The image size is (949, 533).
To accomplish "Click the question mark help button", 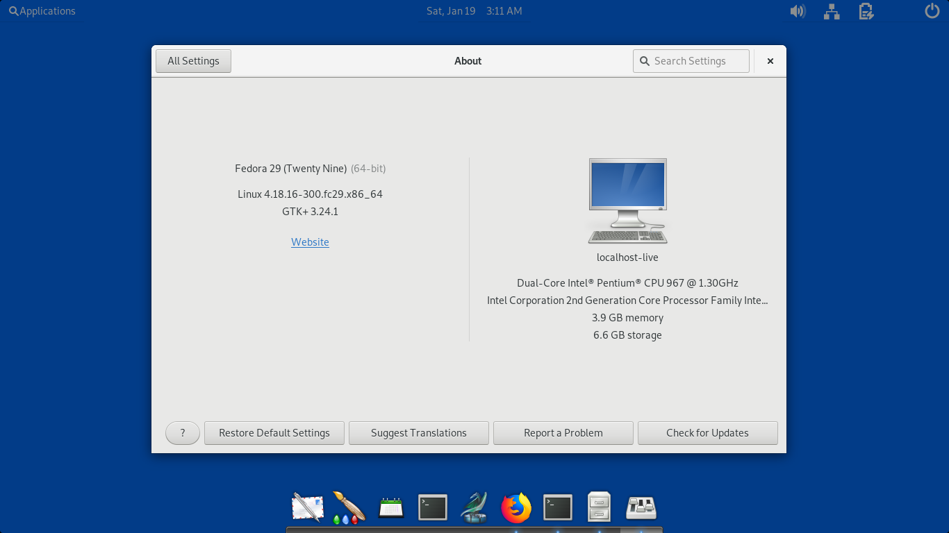I will 183,433.
